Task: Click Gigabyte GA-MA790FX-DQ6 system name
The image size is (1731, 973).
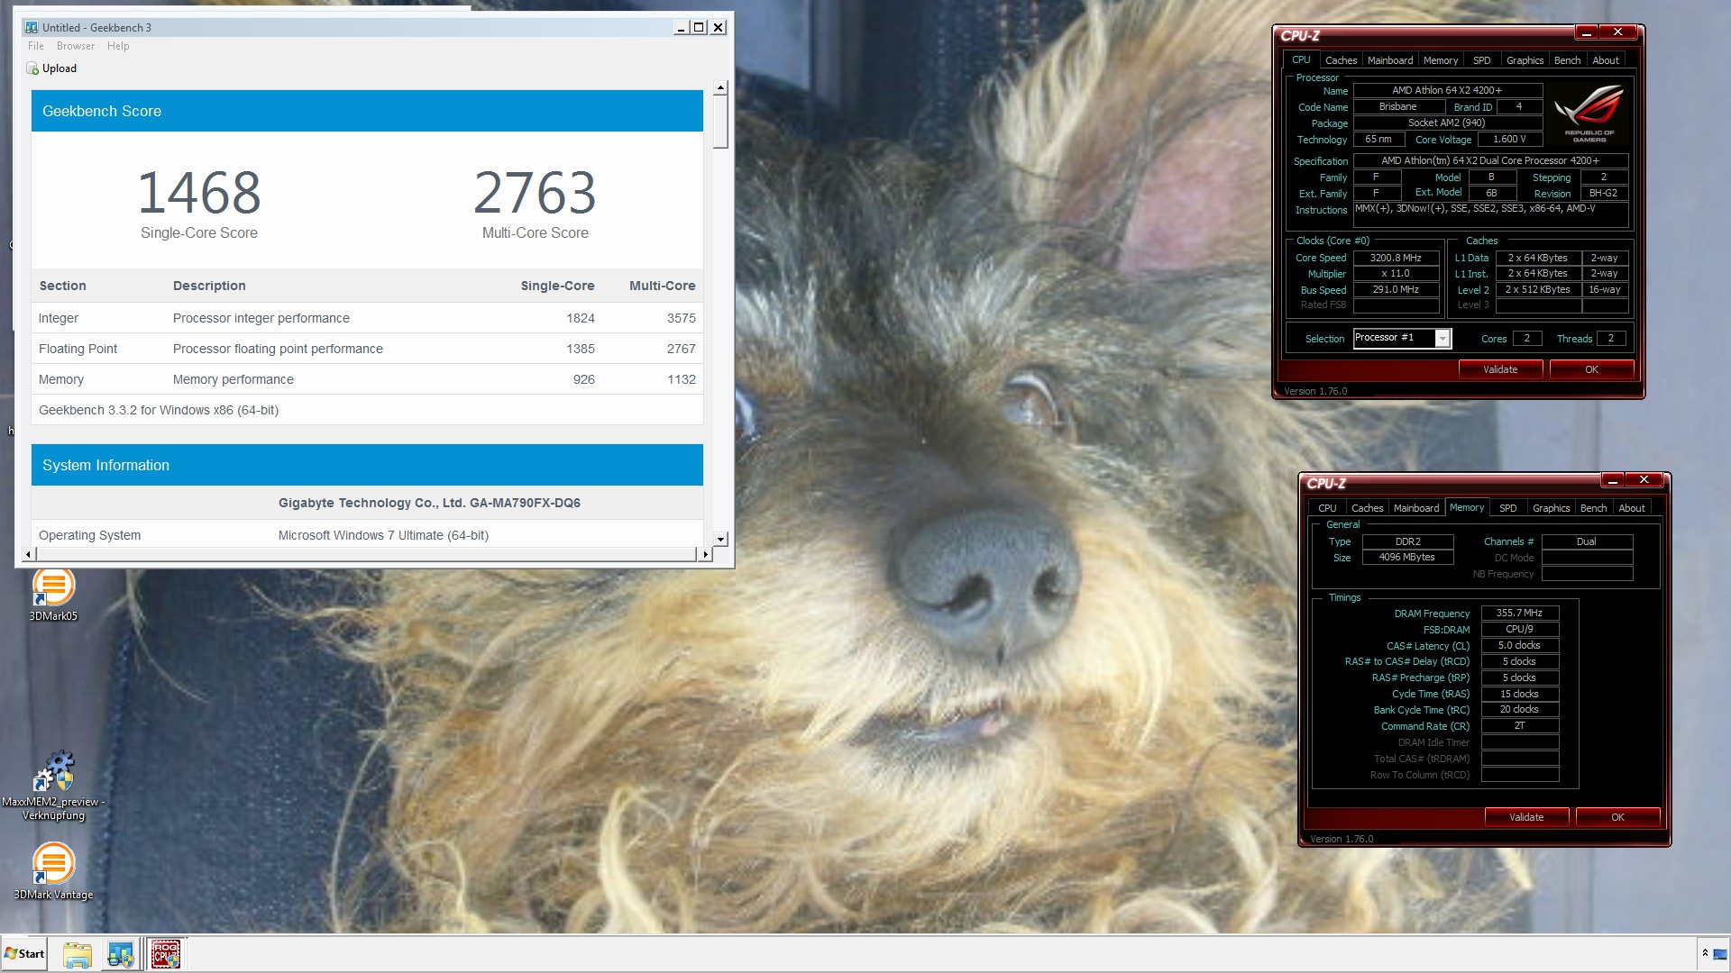Action: [x=429, y=503]
